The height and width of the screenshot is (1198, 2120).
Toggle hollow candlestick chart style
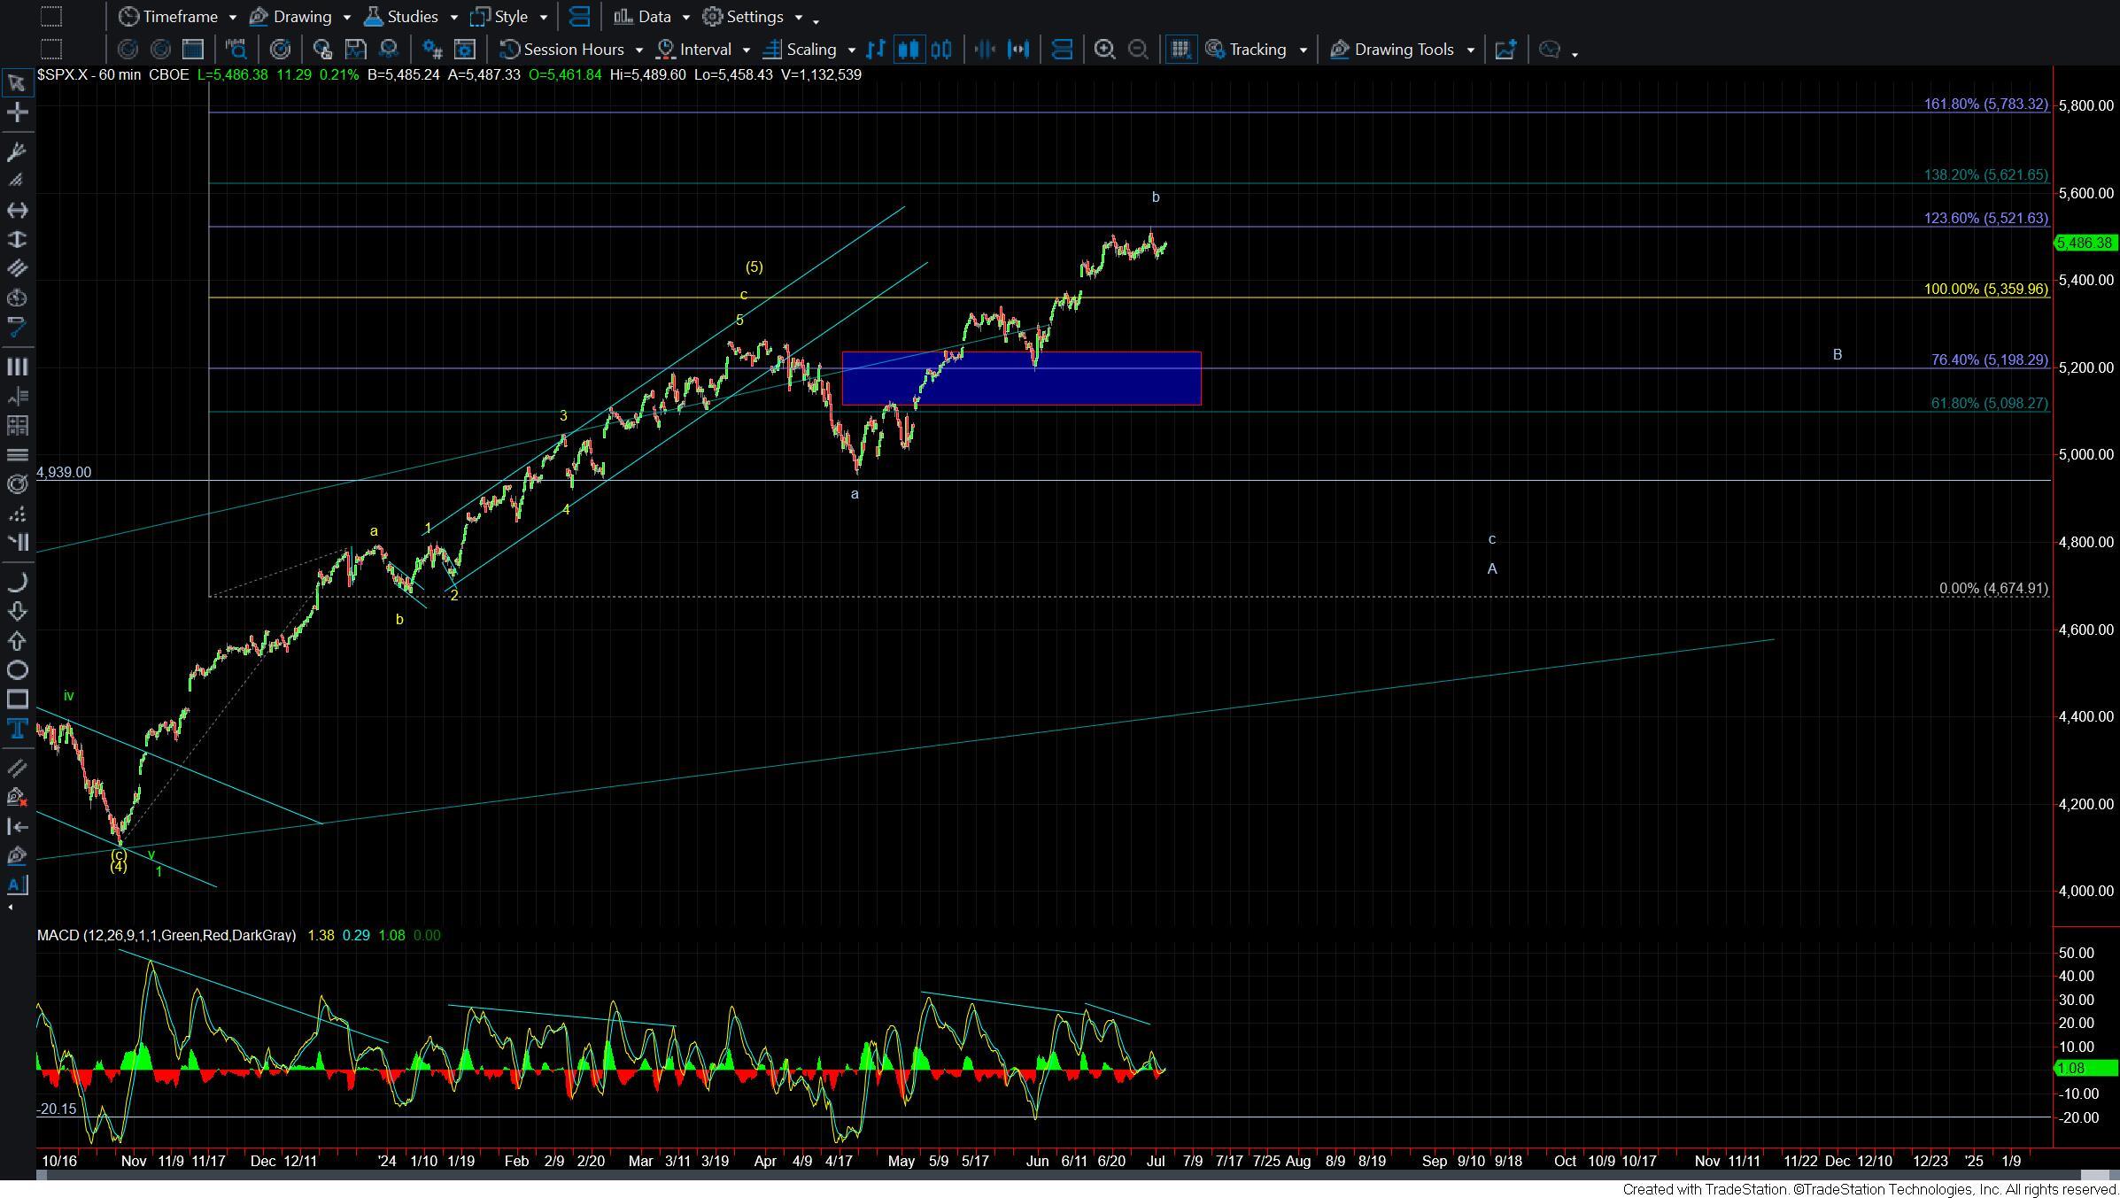point(941,50)
